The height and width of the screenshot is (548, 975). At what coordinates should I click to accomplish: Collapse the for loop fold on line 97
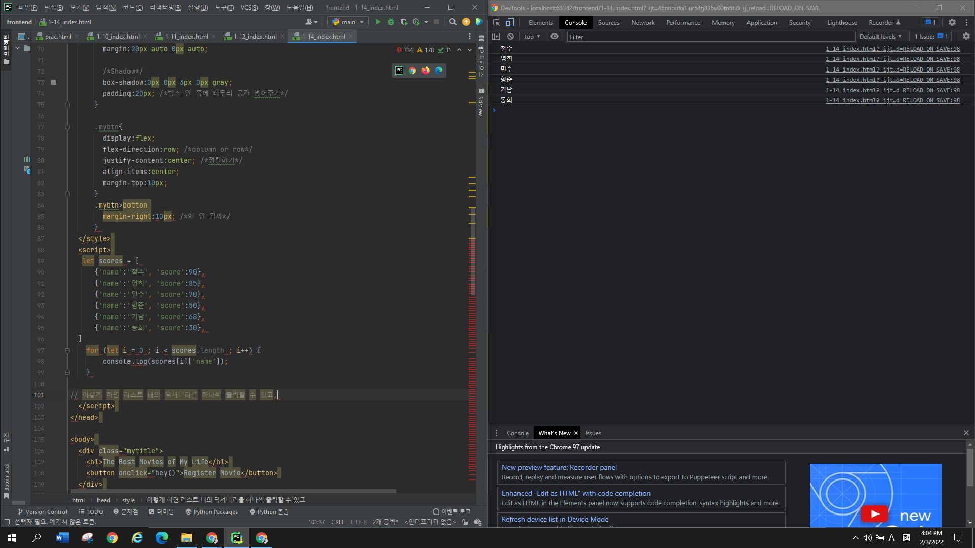tap(67, 351)
